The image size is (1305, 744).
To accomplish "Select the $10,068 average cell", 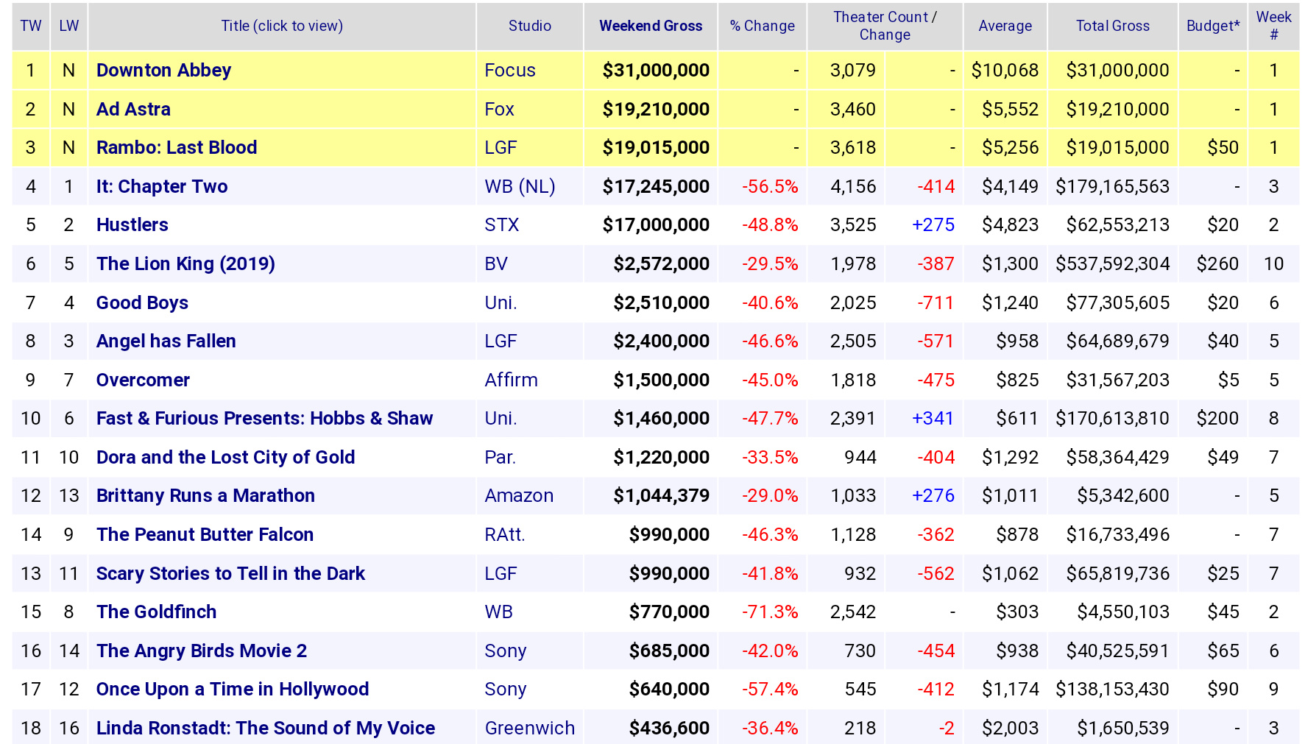I will point(1005,71).
